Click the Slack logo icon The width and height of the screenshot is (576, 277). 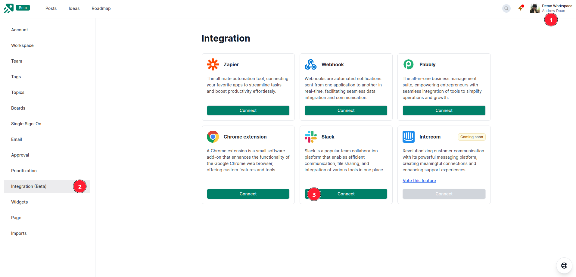311,137
